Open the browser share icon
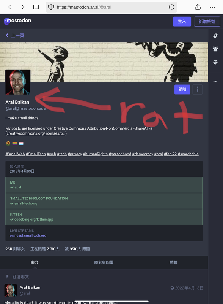 point(198,7)
